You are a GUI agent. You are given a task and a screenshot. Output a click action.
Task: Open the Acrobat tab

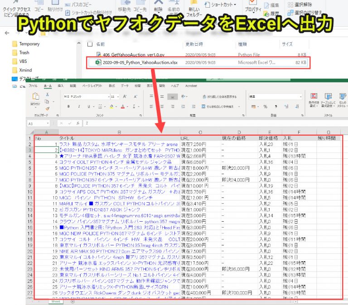pyautogui.click(x=191, y=86)
